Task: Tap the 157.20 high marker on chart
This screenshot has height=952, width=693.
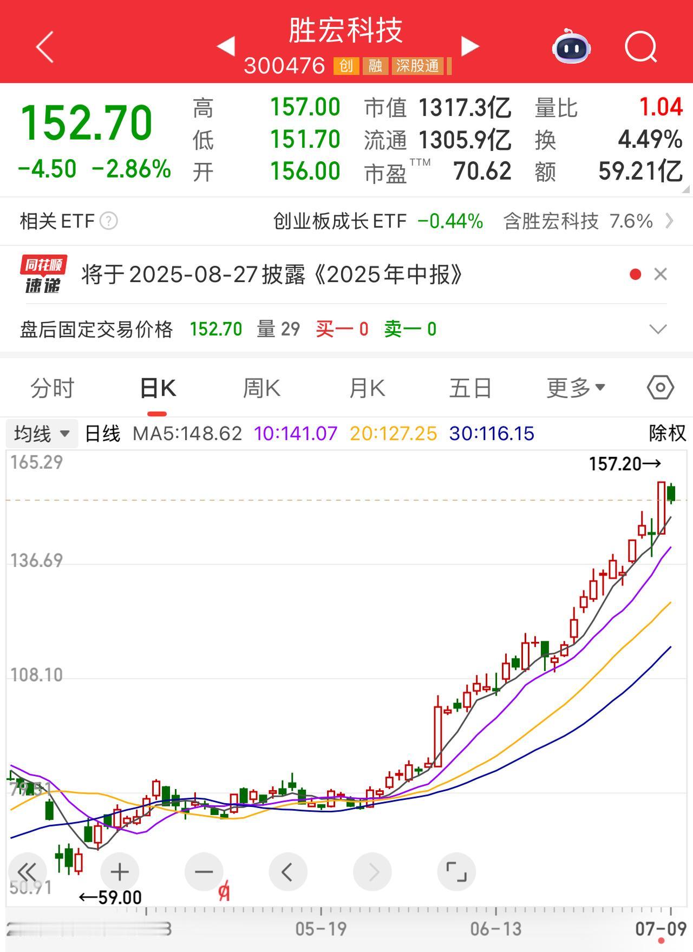Action: coord(625,464)
